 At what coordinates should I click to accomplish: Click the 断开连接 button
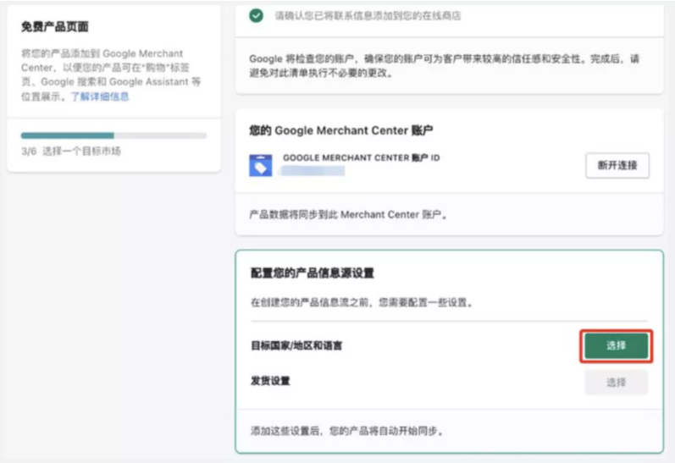coord(617,165)
